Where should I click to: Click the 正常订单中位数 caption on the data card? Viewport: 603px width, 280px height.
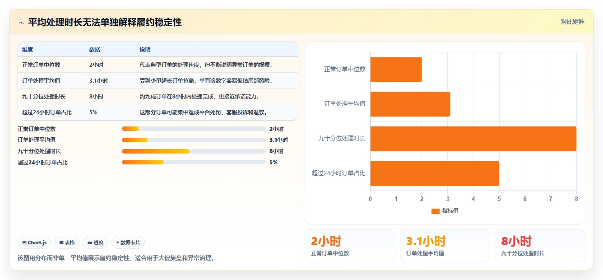coord(330,253)
